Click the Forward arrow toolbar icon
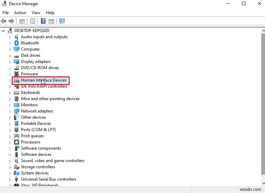The image size is (265, 193). click(x=11, y=21)
